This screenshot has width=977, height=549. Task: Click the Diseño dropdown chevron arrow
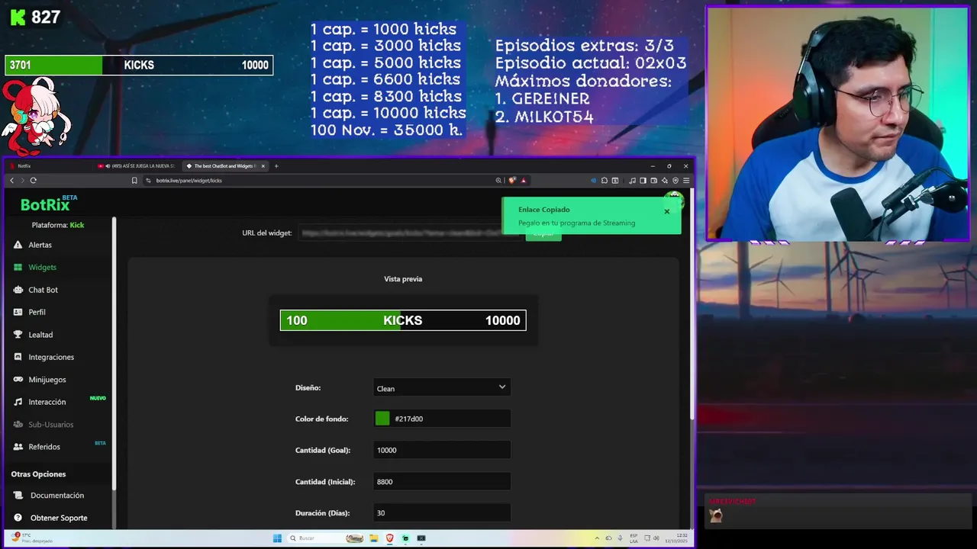click(502, 387)
